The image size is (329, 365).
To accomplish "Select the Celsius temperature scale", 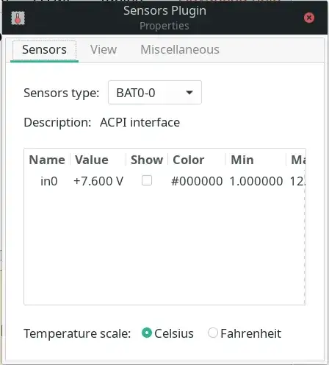I will pyautogui.click(x=147, y=333).
